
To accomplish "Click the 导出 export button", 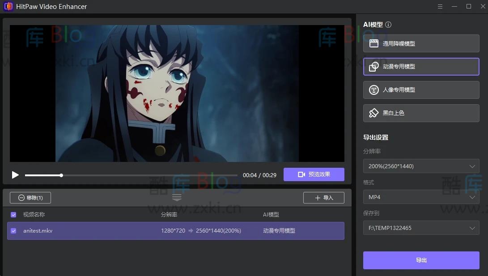I will point(420,260).
